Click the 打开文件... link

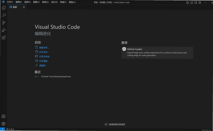44,52
